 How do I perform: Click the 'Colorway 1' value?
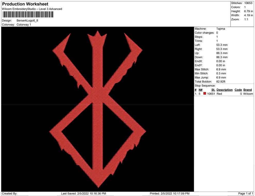[24, 25]
